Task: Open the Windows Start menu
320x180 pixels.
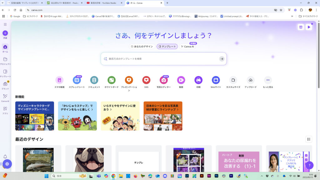Action: point(46,176)
